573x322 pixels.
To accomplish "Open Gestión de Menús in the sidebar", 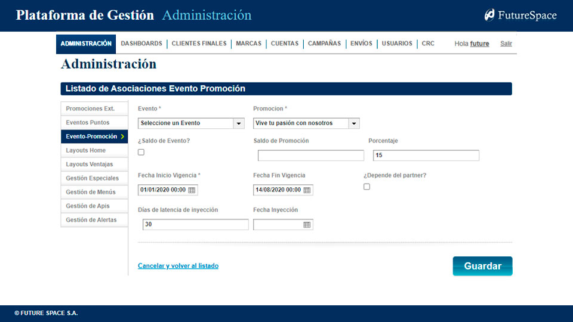I will [x=94, y=192].
